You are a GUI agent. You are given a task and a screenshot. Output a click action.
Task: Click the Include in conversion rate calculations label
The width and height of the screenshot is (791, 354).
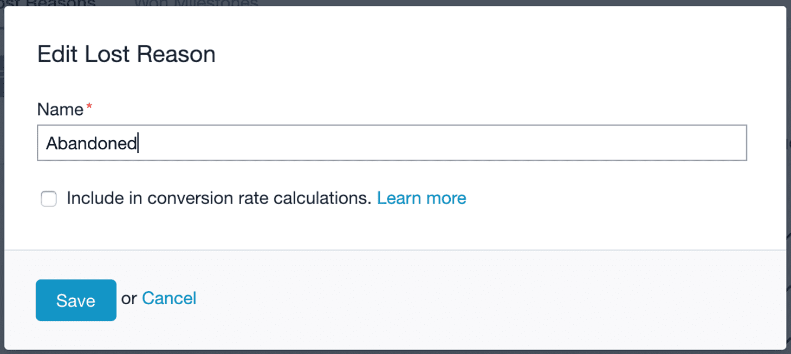(219, 198)
